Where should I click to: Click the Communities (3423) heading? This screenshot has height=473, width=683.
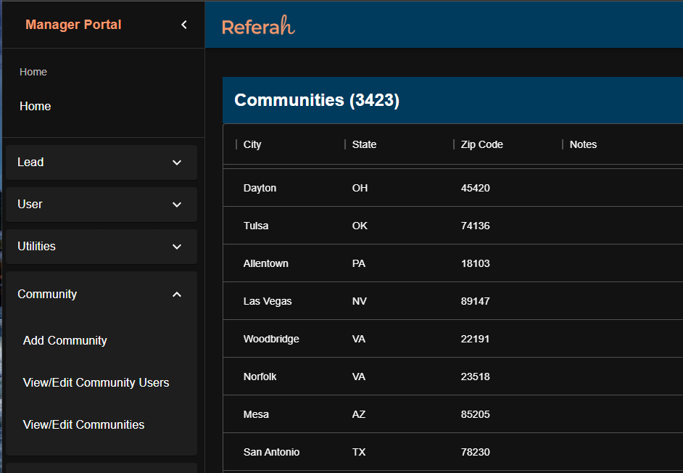click(317, 100)
